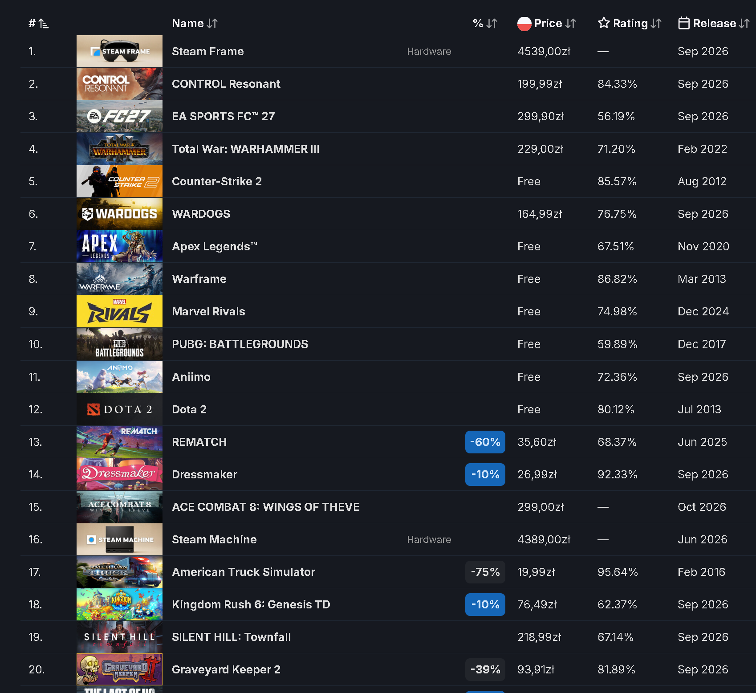Viewport: 756px width, 693px height.
Task: Click the -39% badge for Graveyard Keeper 2
Action: pyautogui.click(x=485, y=669)
